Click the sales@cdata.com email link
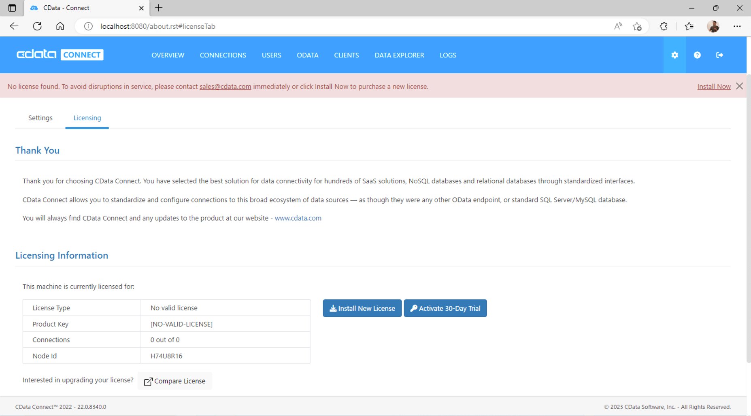 point(226,87)
